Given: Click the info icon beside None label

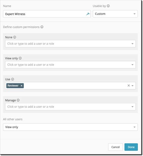Looking at the screenshot, I should coord(15,37).
